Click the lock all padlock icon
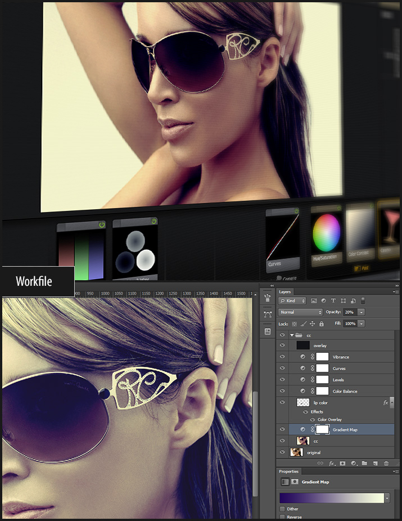 321,324
